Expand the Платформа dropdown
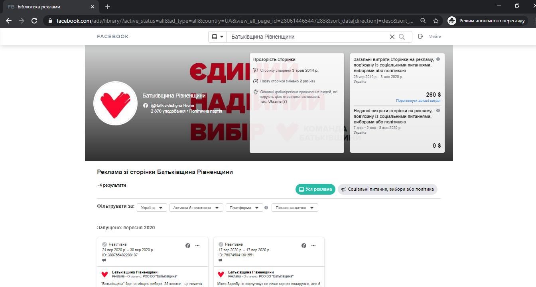 (244, 208)
